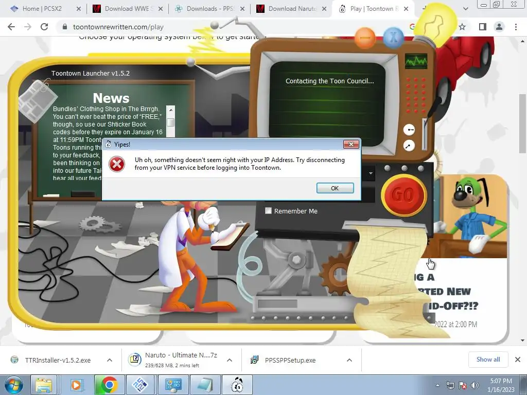Check the Remember Me checkbox
The image size is (527, 395).
(268, 211)
